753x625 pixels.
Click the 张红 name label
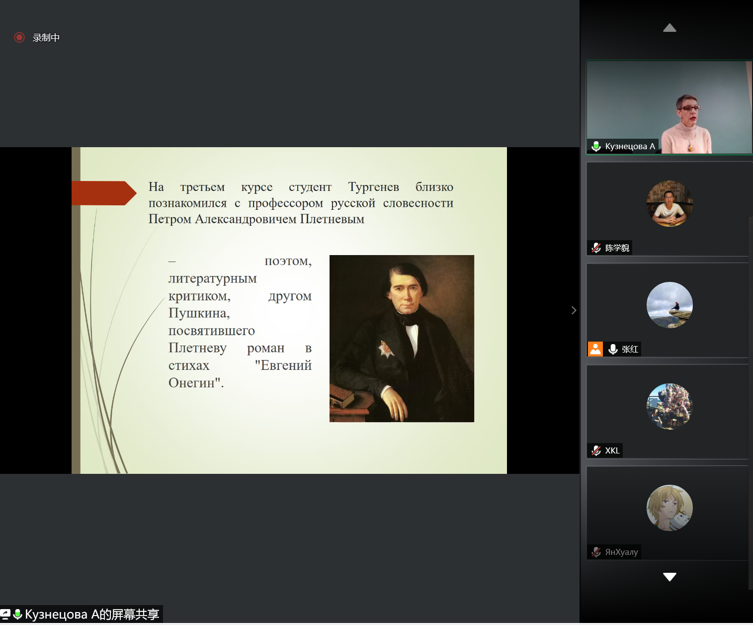pos(630,349)
